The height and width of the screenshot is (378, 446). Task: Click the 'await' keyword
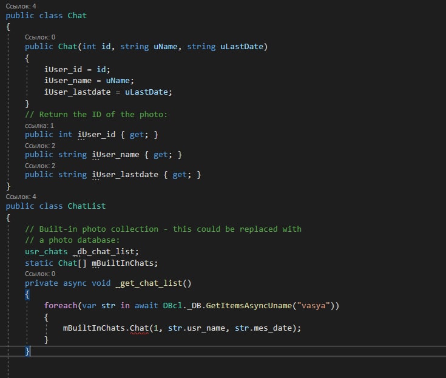click(x=146, y=306)
